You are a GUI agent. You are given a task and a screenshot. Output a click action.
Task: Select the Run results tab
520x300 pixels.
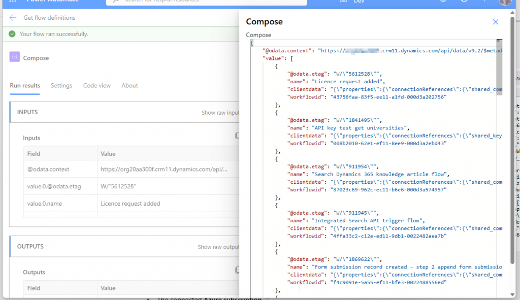coord(25,86)
